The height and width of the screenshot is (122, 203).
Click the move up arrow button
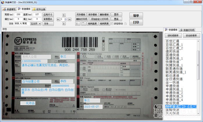(x=64, y=15)
